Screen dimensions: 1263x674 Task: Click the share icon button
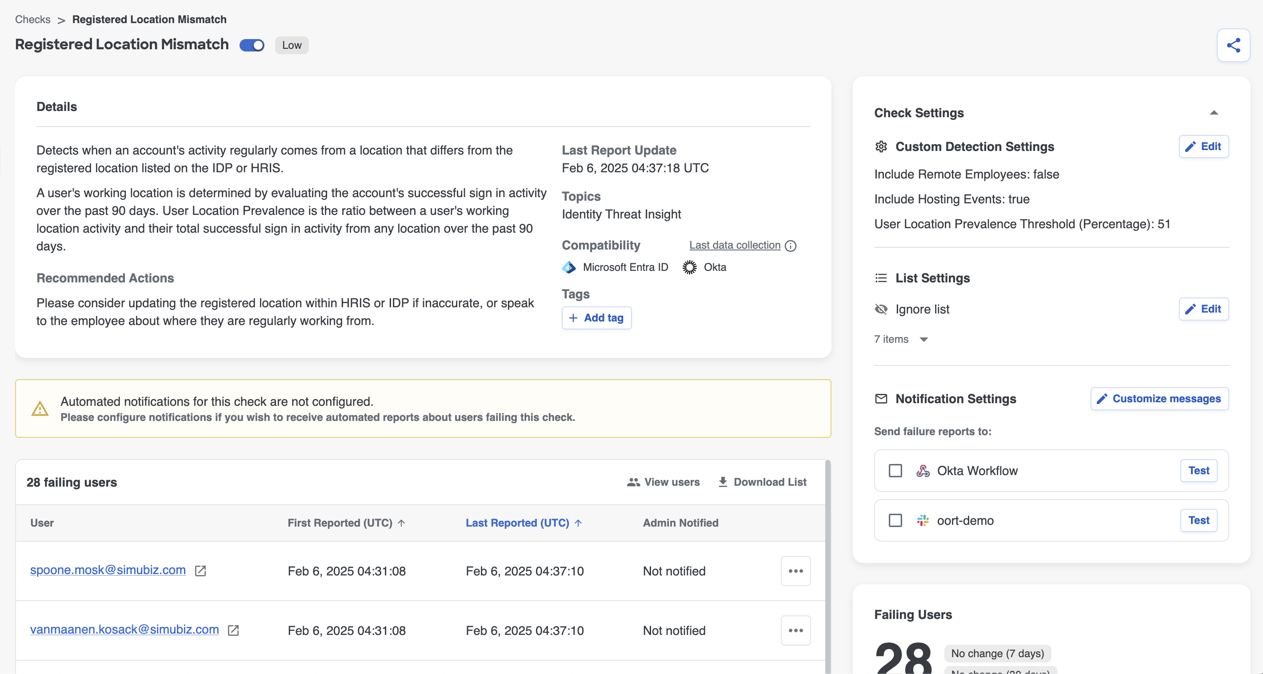[1233, 45]
